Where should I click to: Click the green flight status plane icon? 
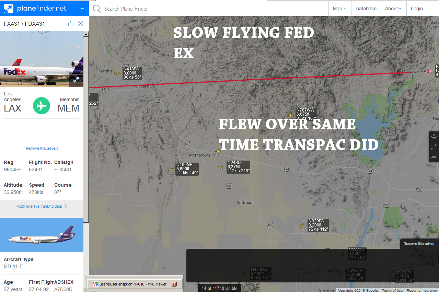point(42,106)
